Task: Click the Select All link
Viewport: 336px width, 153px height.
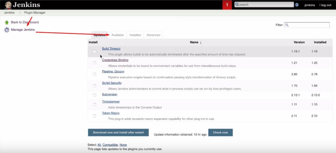Action: [99, 145]
